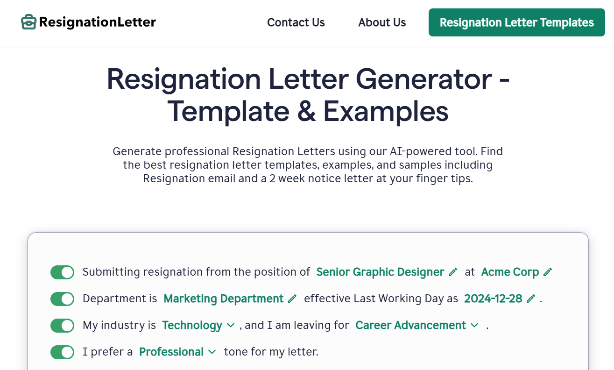Image resolution: width=614 pixels, height=370 pixels.
Task: Go to About Us page
Action: tap(382, 22)
